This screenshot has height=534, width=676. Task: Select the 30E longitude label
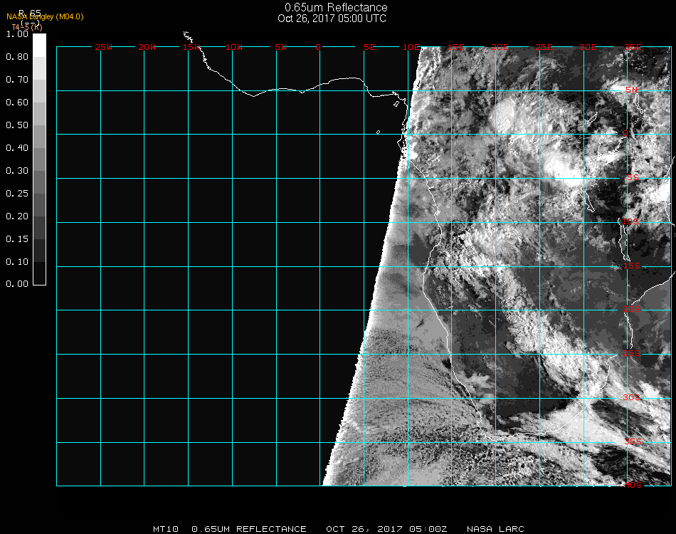tap(588, 47)
